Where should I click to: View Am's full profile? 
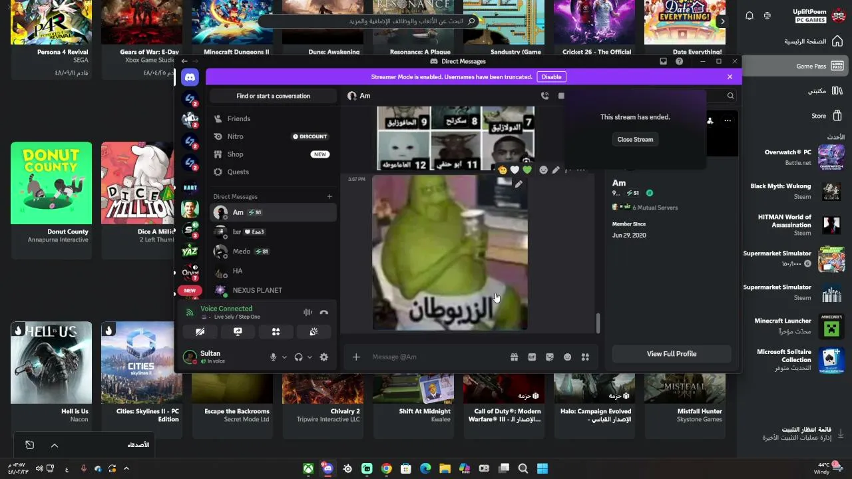click(x=672, y=354)
